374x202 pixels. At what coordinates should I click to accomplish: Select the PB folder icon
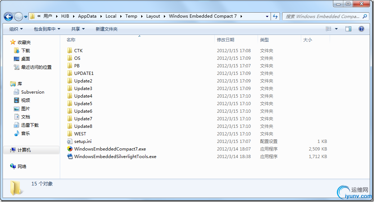pos(70,66)
